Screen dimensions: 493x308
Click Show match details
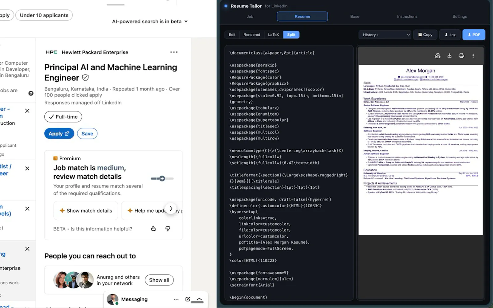pos(86,211)
